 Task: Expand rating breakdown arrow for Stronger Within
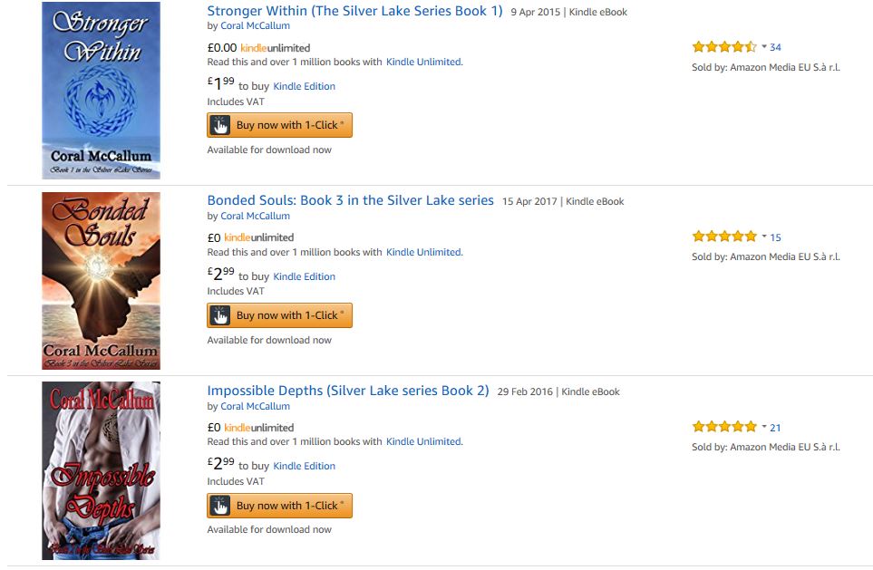pyautogui.click(x=764, y=47)
